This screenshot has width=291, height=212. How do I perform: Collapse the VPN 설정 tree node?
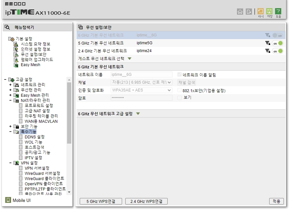point(10,163)
